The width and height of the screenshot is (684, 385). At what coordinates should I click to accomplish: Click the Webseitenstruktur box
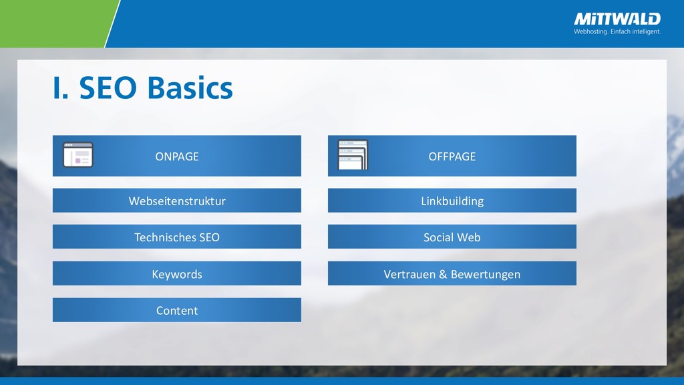pyautogui.click(x=176, y=201)
